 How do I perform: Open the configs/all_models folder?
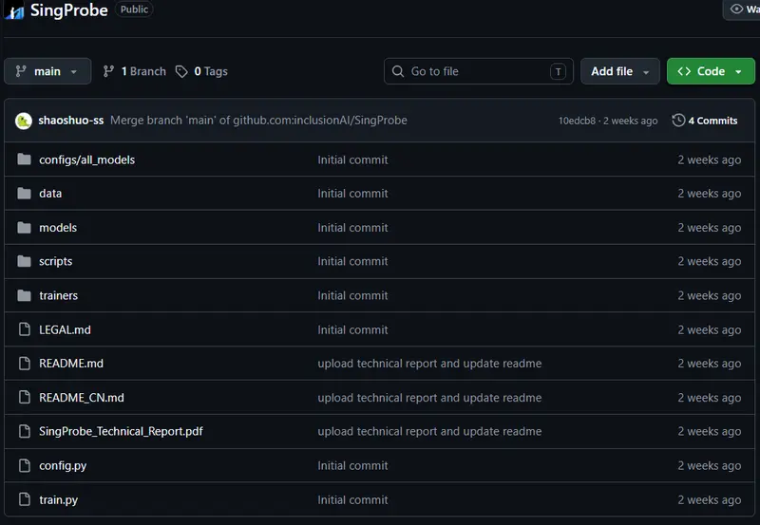tap(86, 159)
